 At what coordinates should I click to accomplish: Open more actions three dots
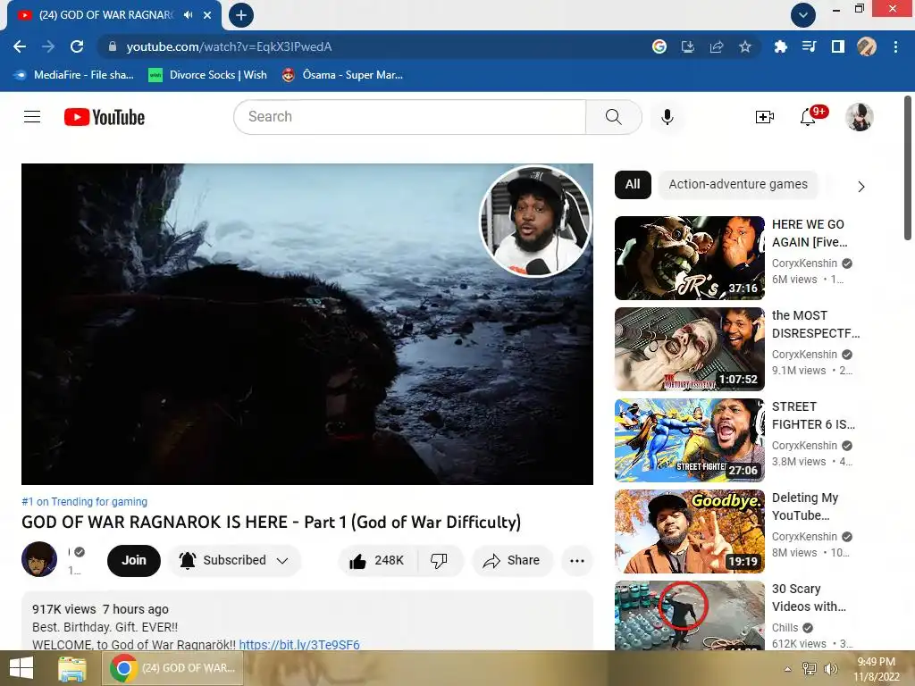click(x=577, y=561)
